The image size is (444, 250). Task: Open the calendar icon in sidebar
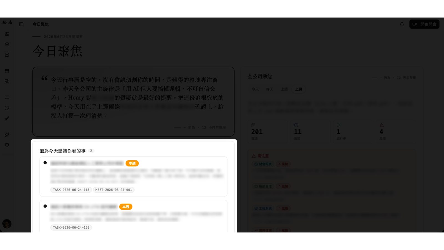(7, 71)
